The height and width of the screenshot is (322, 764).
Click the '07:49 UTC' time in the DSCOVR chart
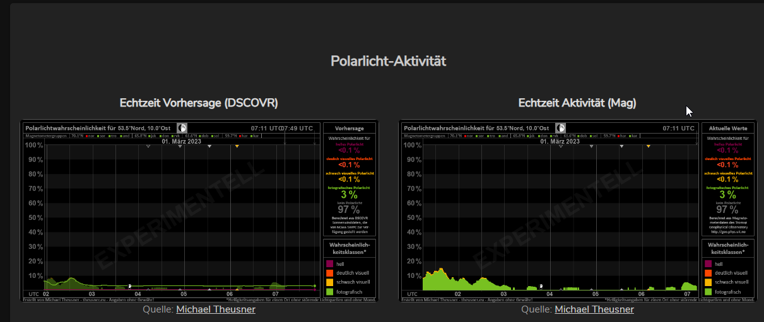[297, 129]
